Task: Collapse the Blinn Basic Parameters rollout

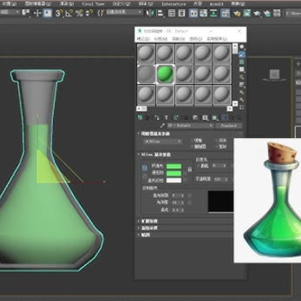Action: (x=154, y=155)
